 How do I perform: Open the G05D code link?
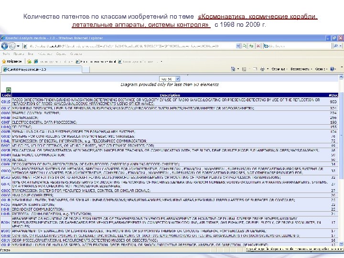(x=6, y=136)
